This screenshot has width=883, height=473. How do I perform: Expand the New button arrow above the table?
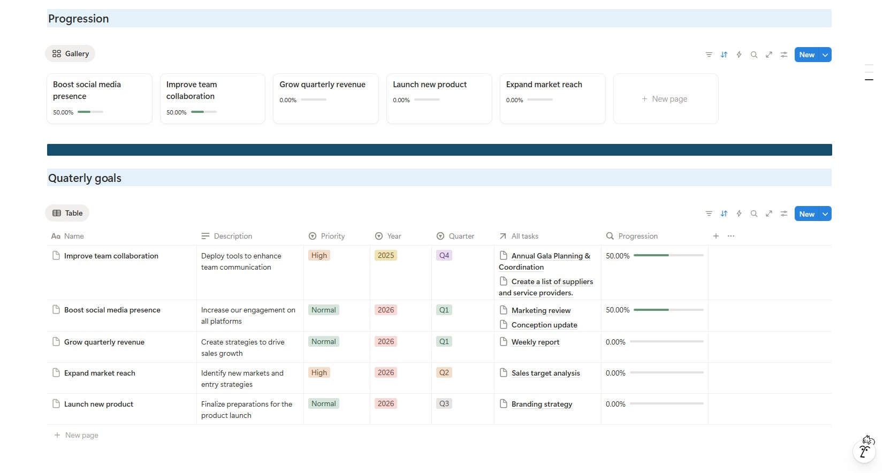825,214
